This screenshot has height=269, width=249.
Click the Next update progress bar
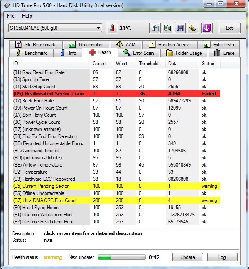(x=121, y=257)
